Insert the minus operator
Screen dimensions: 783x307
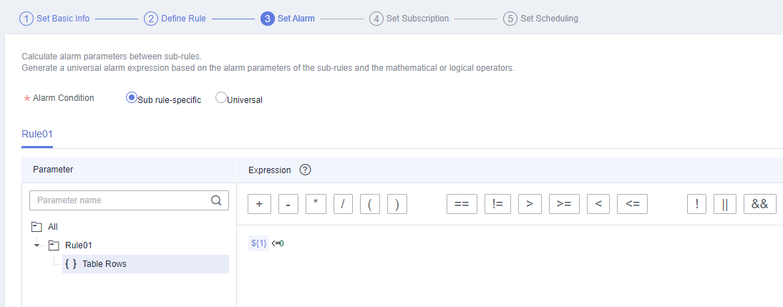(x=288, y=204)
